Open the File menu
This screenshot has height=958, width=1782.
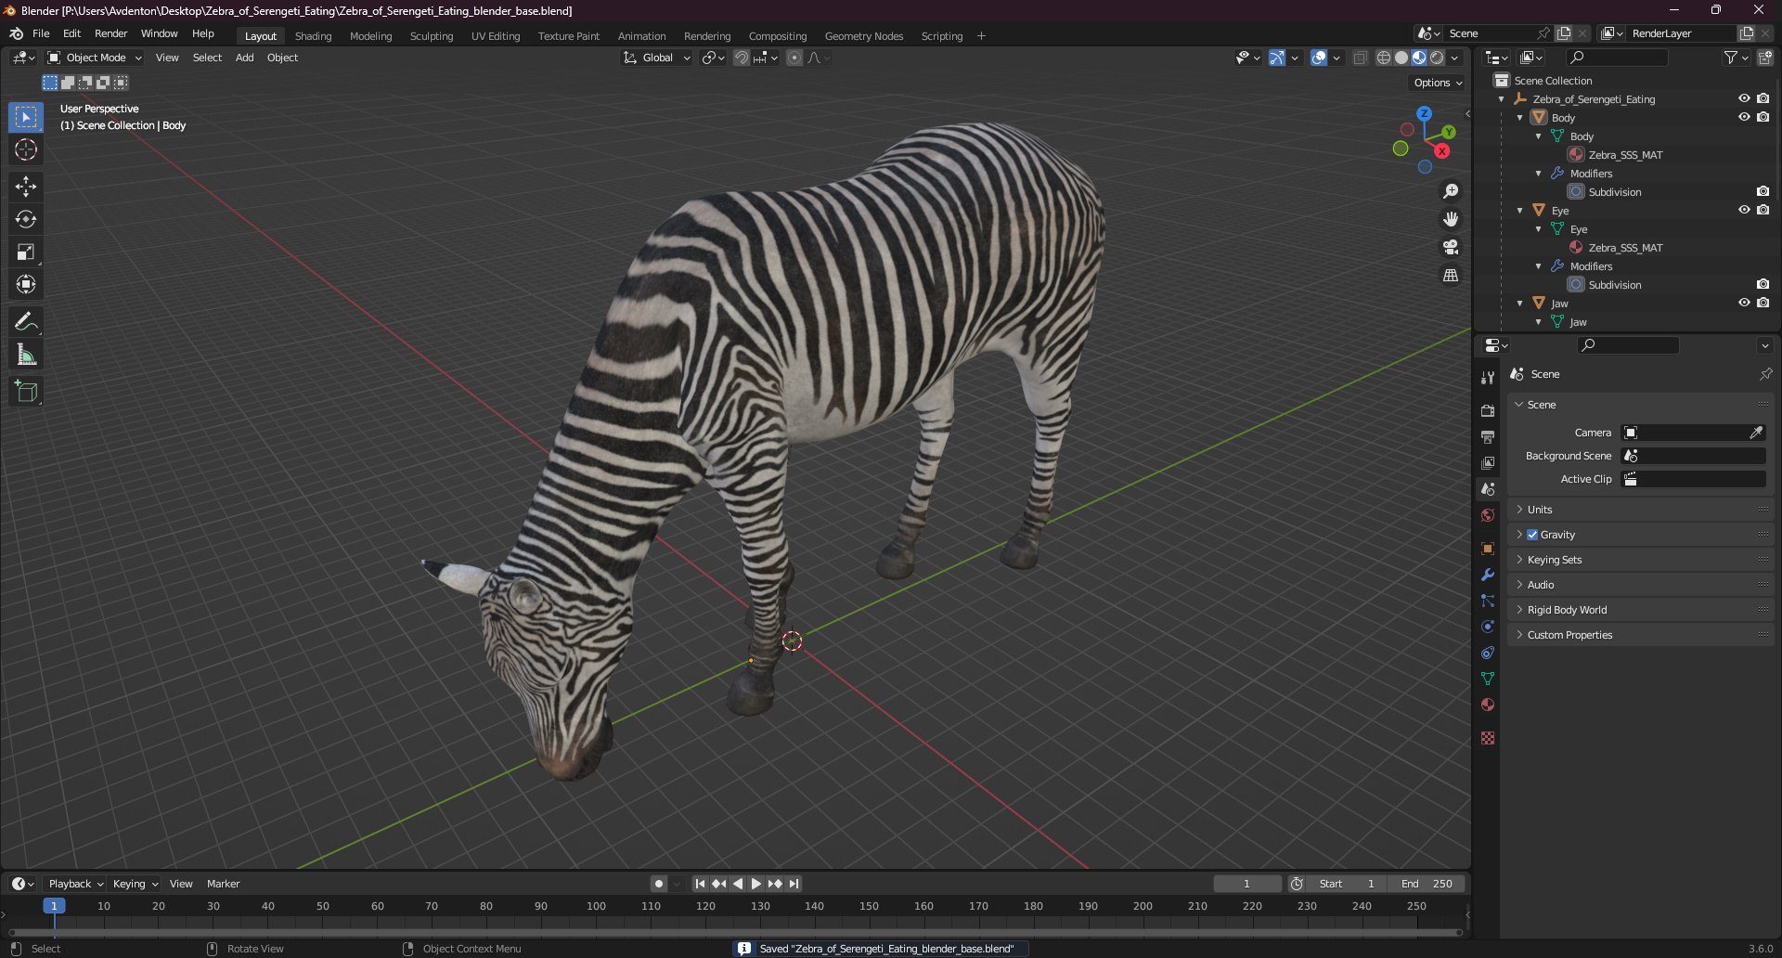[41, 33]
